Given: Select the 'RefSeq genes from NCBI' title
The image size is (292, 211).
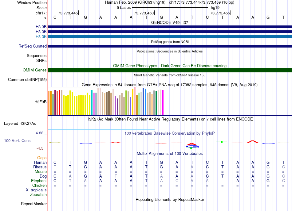Looking at the screenshot, I should click(x=170, y=42).
